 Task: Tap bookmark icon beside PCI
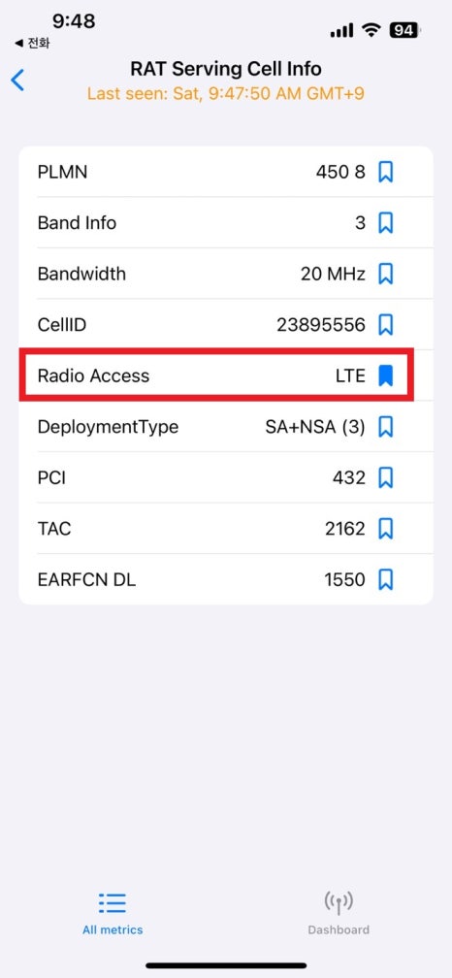(x=386, y=477)
